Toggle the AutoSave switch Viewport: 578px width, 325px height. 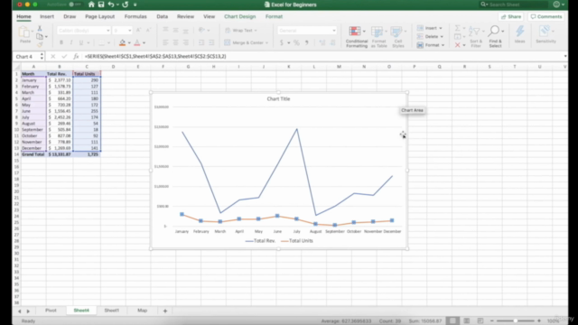tap(75, 5)
